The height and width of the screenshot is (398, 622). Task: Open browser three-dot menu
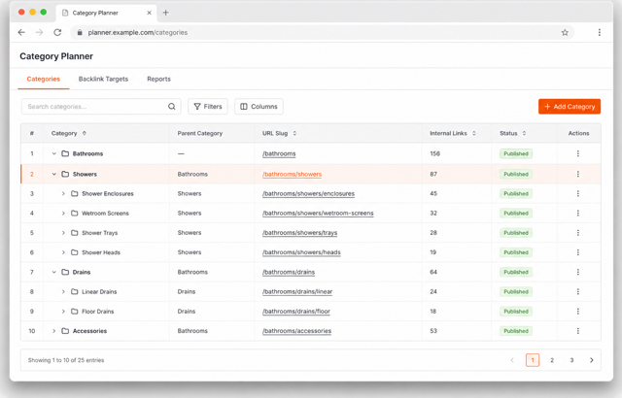click(x=600, y=32)
